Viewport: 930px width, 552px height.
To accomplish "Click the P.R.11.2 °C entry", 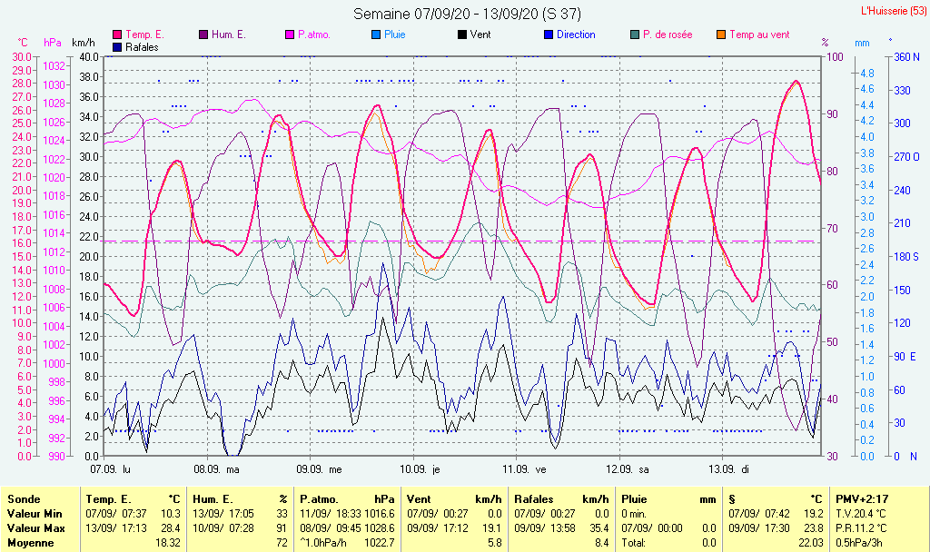I will click(861, 527).
